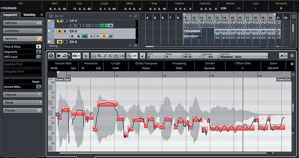Click the Find Tracks magnifier icon
The width and height of the screenshot is (299, 158).
(x=135, y=16)
